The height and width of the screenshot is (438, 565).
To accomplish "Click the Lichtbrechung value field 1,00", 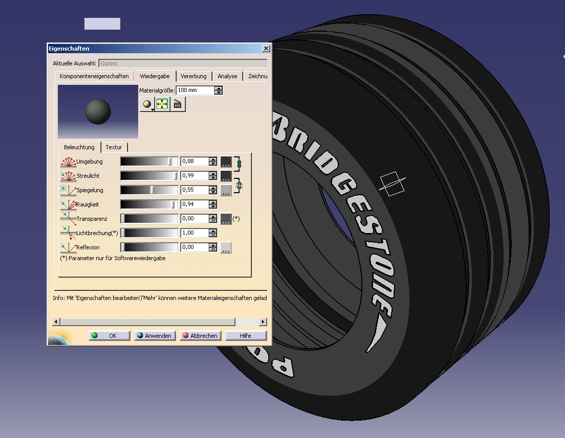I will tap(194, 233).
